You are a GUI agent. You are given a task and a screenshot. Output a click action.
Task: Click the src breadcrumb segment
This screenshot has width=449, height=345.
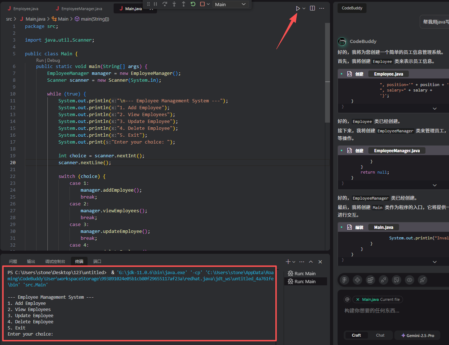(9, 19)
